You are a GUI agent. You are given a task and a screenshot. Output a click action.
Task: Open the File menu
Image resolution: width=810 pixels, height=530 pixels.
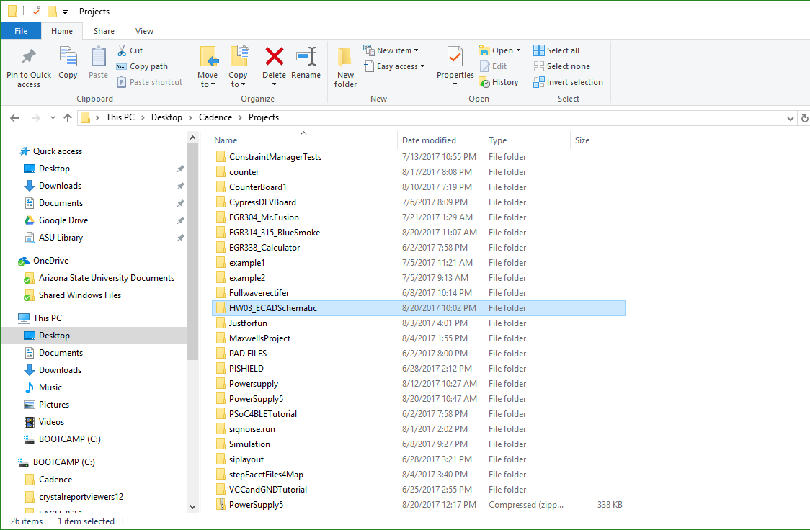tap(21, 31)
